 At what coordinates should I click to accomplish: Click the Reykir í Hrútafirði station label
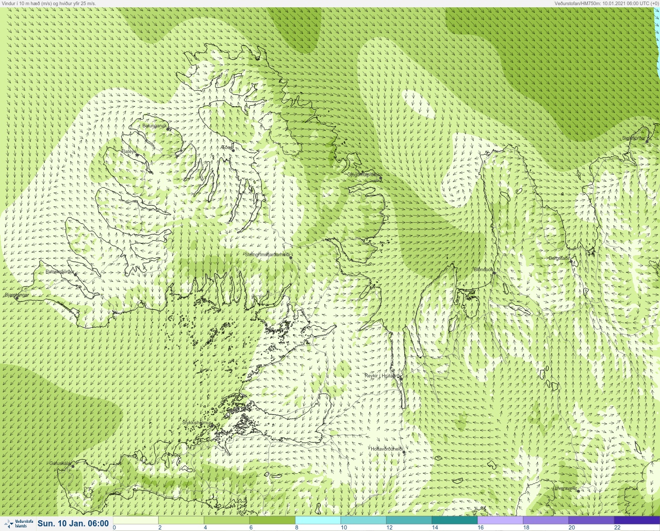tap(382, 376)
